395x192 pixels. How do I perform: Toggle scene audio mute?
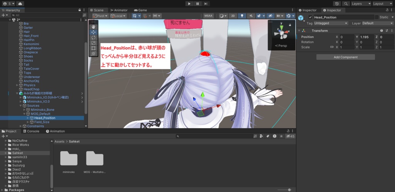coord(251,16)
